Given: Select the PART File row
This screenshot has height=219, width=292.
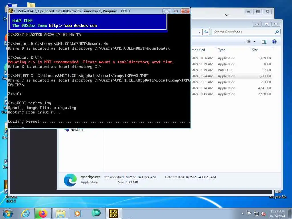Looking at the screenshot, I should (231, 70).
